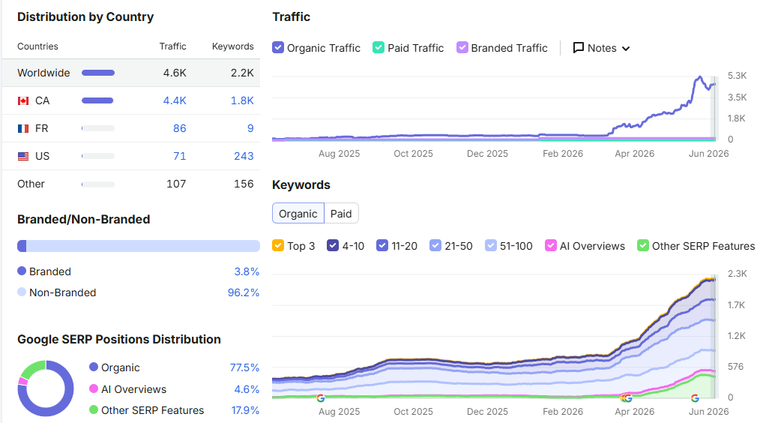Image resolution: width=760 pixels, height=423 pixels.
Task: Open CA traffic value 4.4K
Action: pyautogui.click(x=175, y=101)
